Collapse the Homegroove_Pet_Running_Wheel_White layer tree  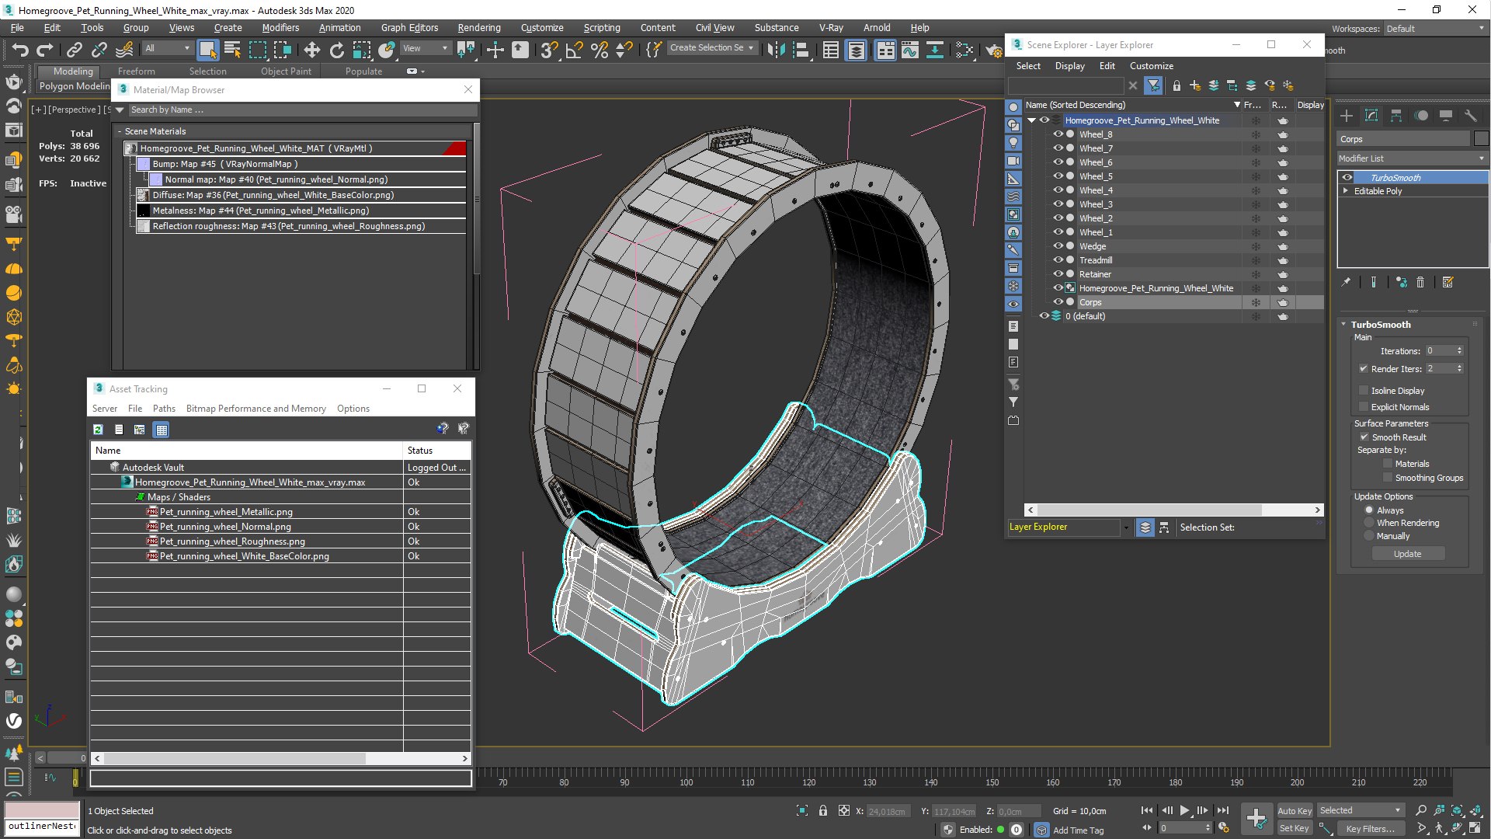pos(1031,120)
